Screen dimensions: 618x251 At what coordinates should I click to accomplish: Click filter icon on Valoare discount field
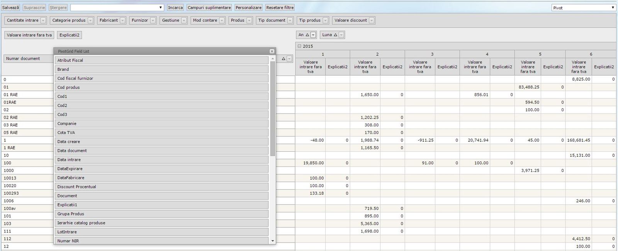click(x=372, y=20)
